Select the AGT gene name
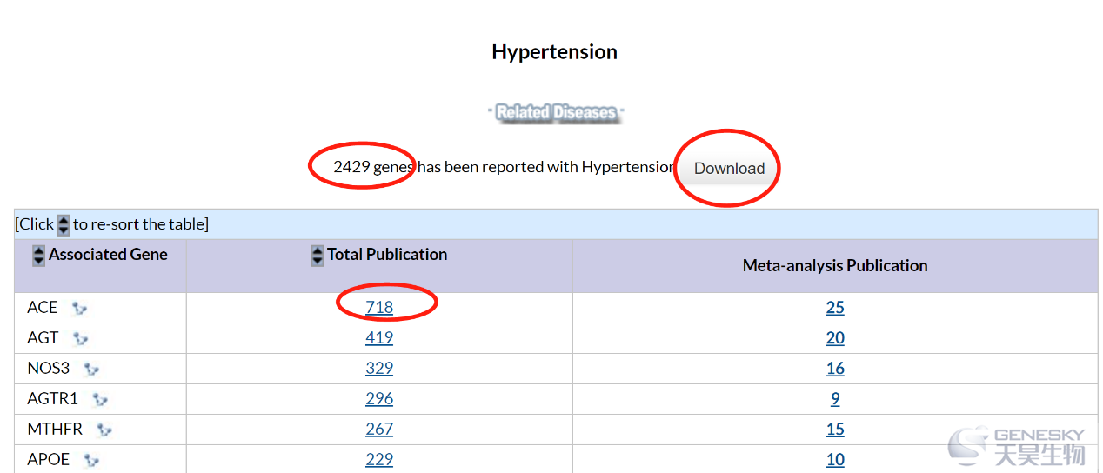The image size is (1103, 473). (43, 337)
